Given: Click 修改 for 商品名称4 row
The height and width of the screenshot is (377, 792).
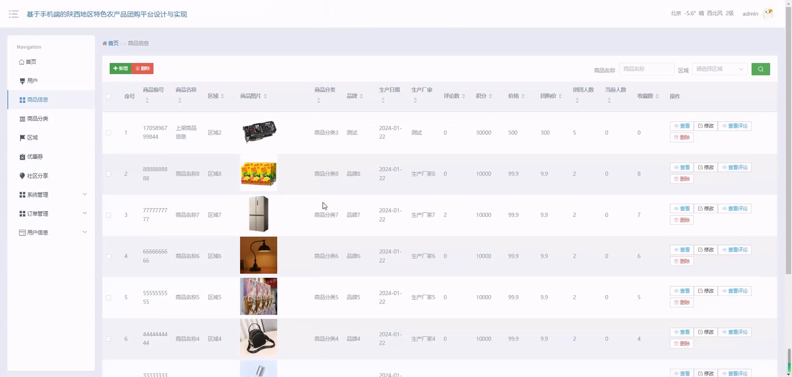Looking at the screenshot, I should point(706,332).
